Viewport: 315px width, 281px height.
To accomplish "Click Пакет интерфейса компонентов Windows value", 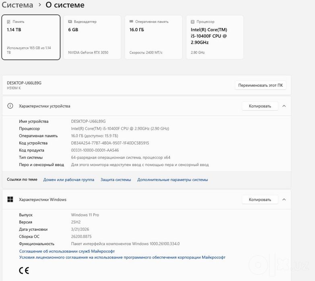I will [x=126, y=244].
